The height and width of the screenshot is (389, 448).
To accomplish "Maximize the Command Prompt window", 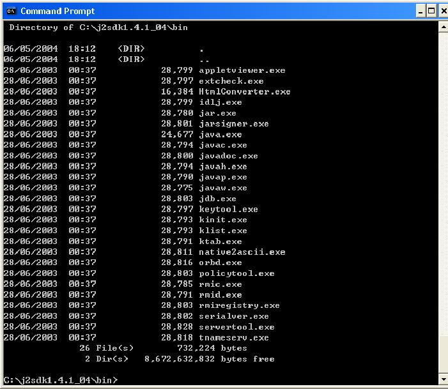I will (x=431, y=11).
